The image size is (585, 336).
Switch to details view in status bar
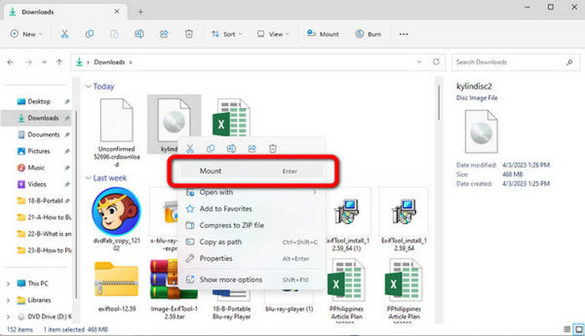pyautogui.click(x=567, y=329)
